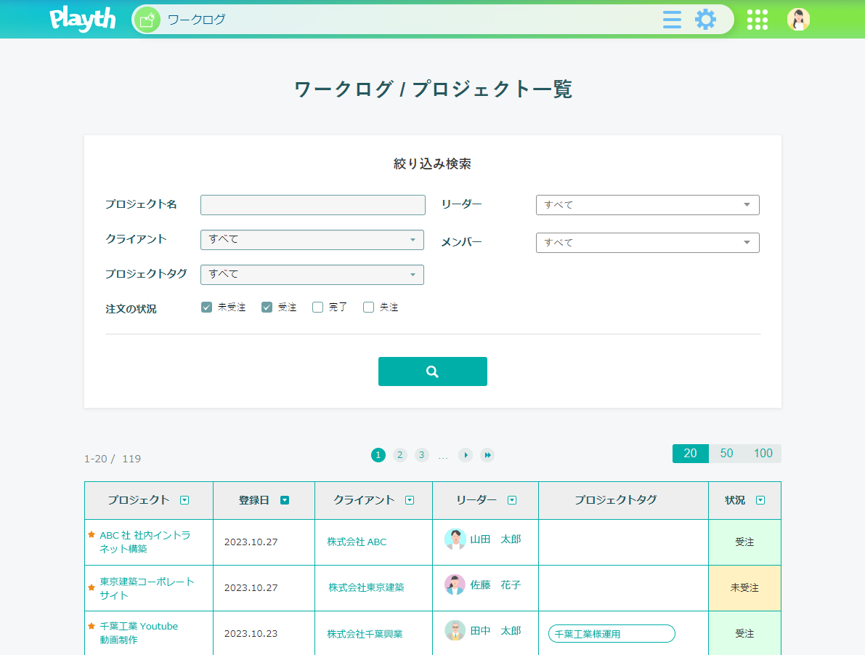865x655 pixels.
Task: Toggle the 受注 checkbox
Action: point(267,307)
